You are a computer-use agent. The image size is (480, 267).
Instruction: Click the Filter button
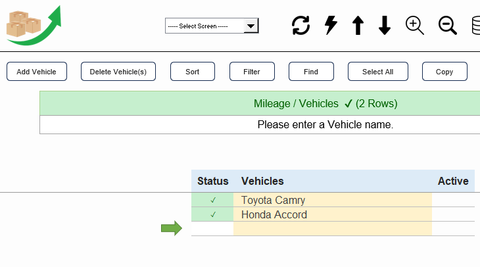[x=252, y=71]
